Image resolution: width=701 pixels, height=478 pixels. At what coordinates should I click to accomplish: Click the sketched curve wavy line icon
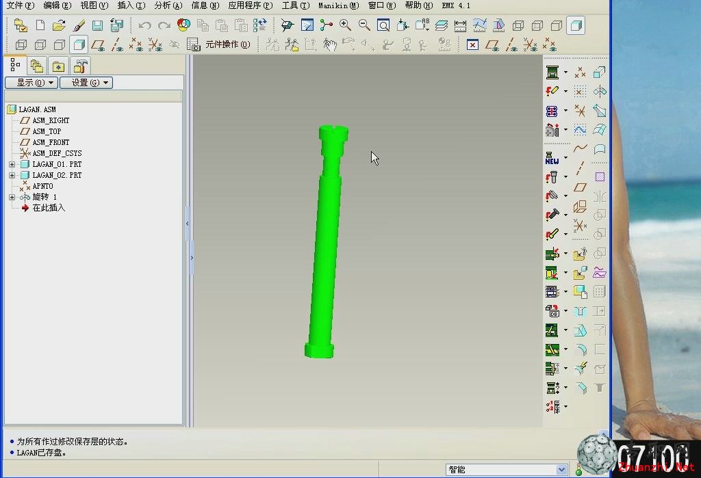(x=581, y=148)
